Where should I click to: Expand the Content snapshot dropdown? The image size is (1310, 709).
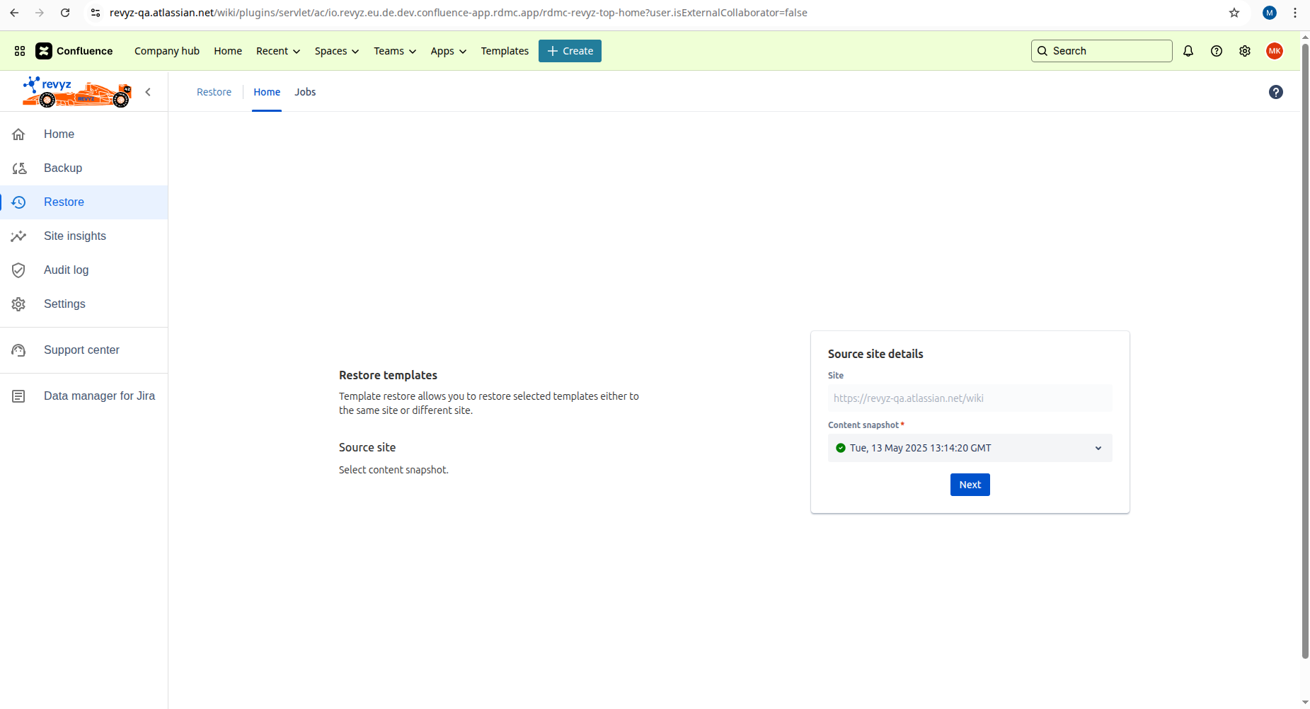(970, 448)
